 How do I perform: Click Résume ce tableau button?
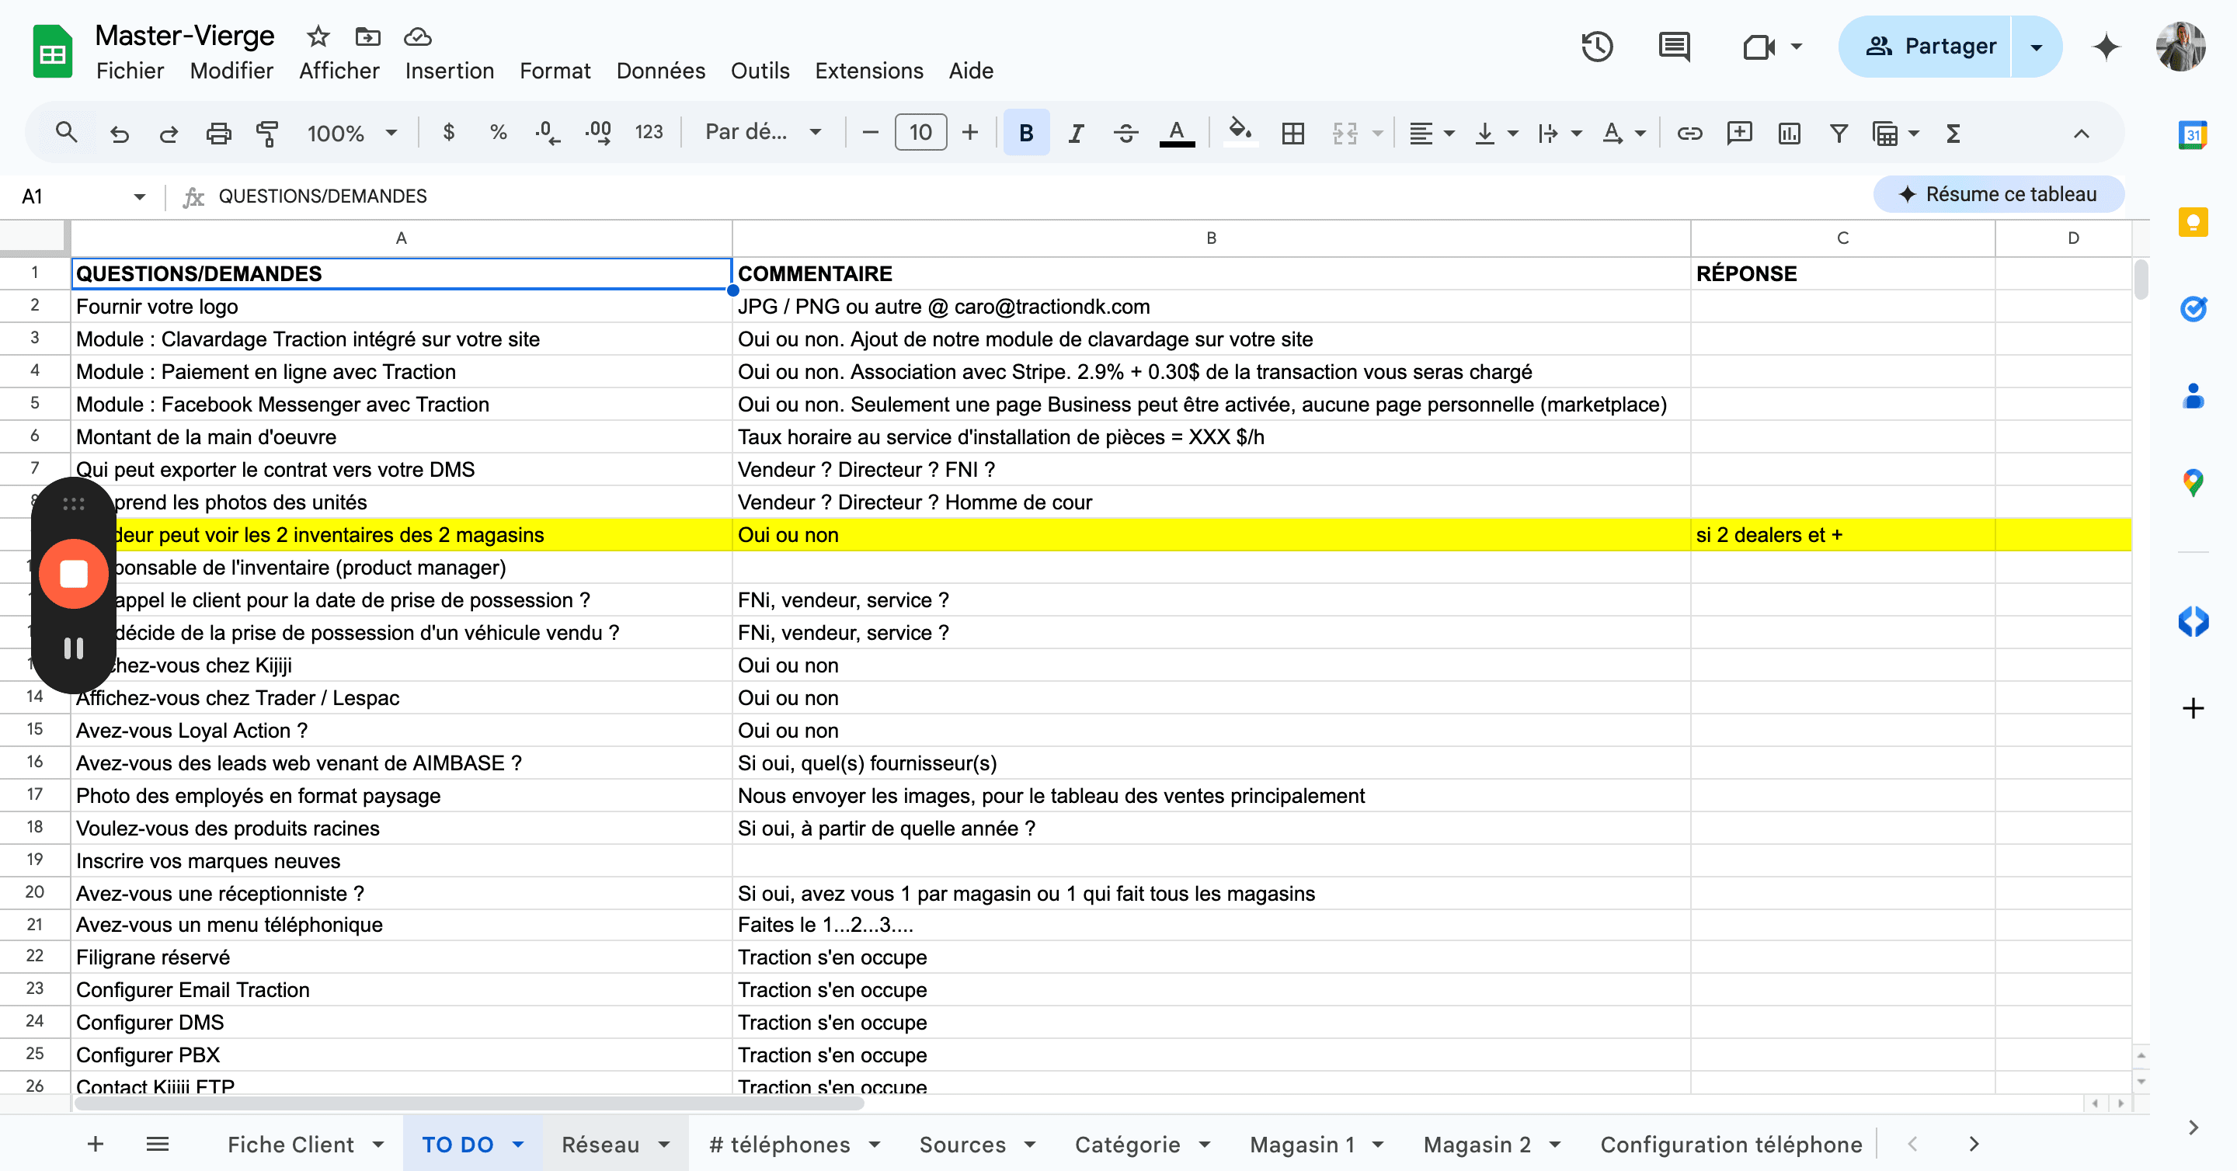[1999, 194]
